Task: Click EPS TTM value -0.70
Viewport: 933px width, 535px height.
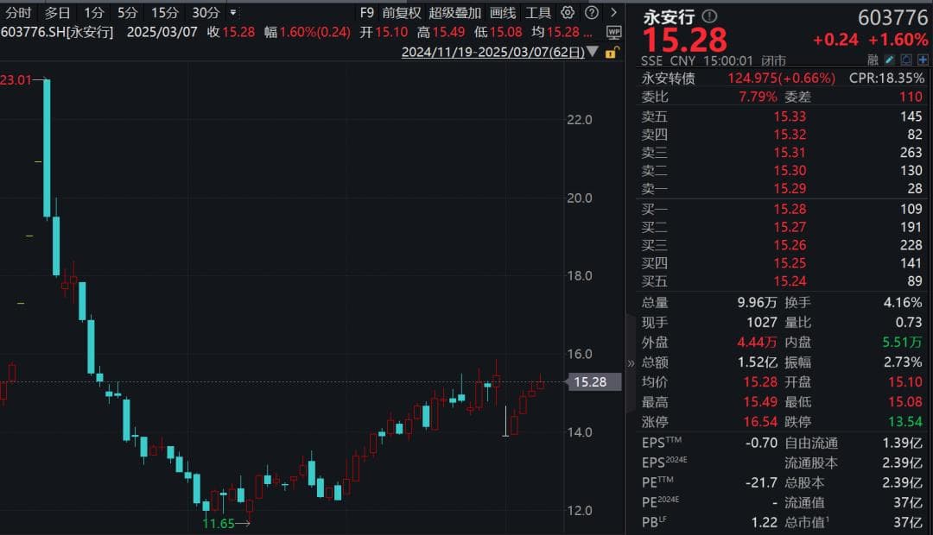Action: pos(762,443)
